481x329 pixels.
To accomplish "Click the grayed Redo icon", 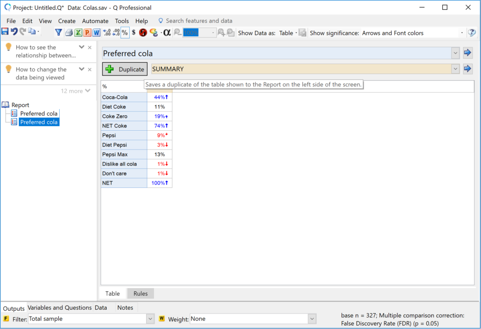I will [x=23, y=31].
